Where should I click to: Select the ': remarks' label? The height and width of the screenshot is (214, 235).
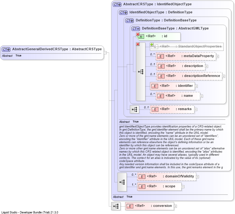(x=184, y=109)
